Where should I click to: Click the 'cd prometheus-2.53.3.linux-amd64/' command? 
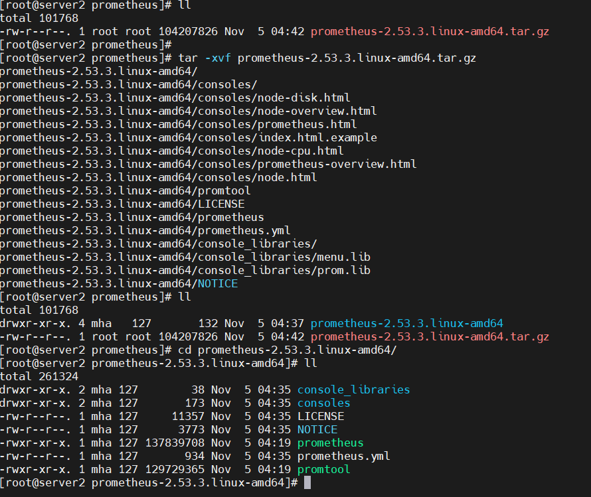(288, 350)
